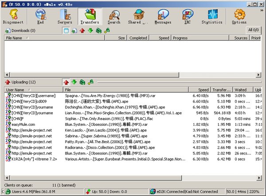Select the Lian.Ross Maxi-Singles file row

(x=133, y=113)
